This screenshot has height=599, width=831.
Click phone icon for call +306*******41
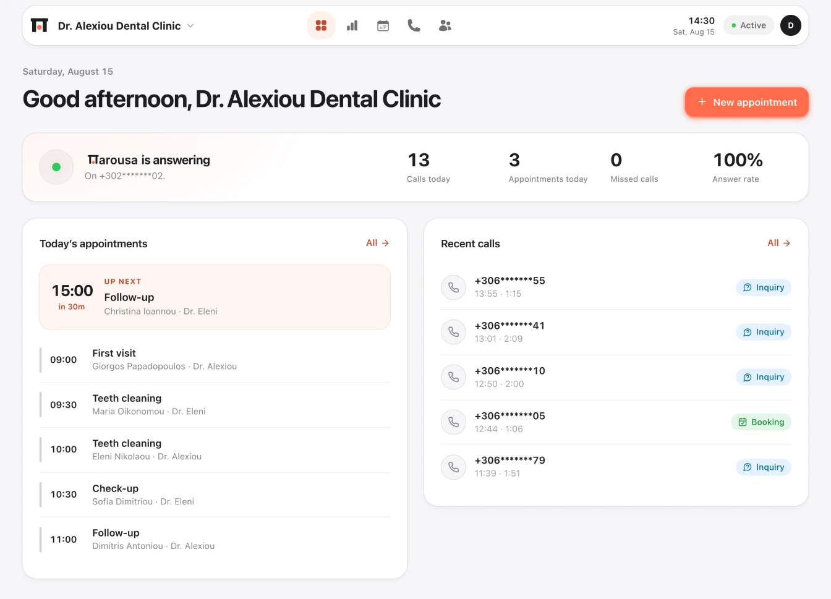453,332
